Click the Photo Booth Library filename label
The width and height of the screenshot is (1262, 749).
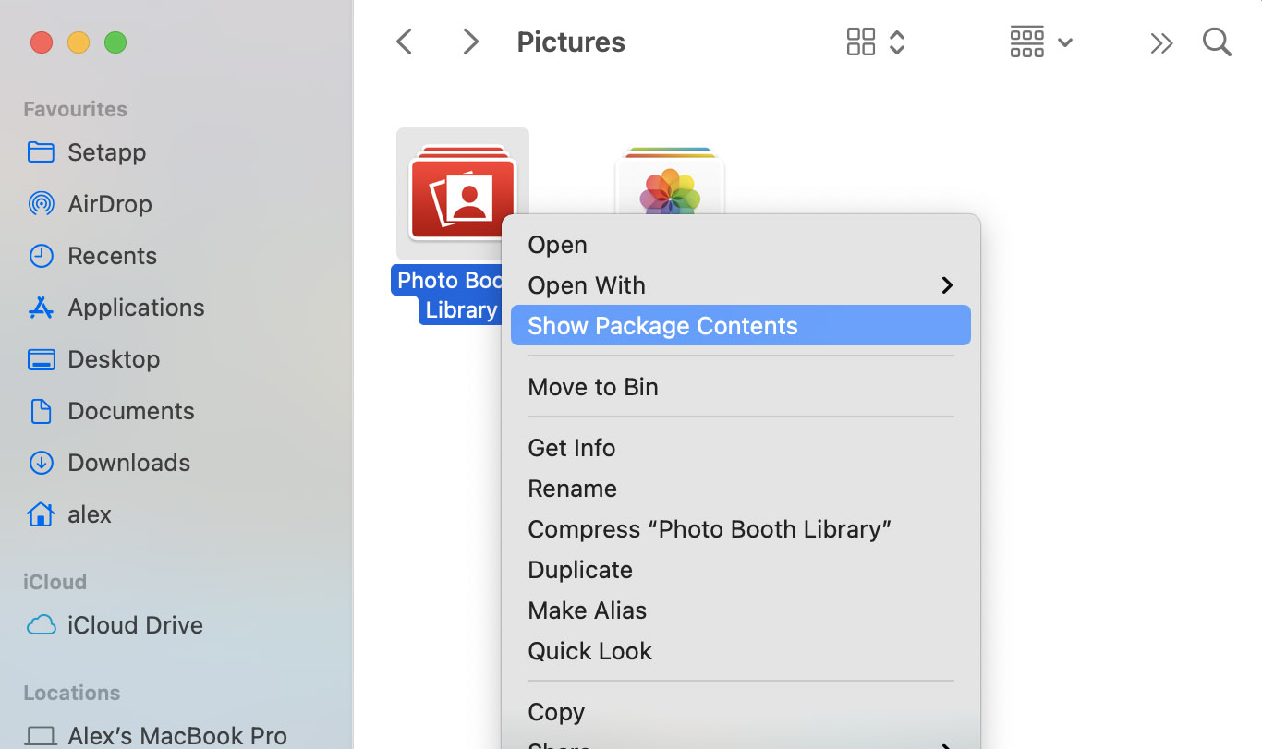pos(448,295)
